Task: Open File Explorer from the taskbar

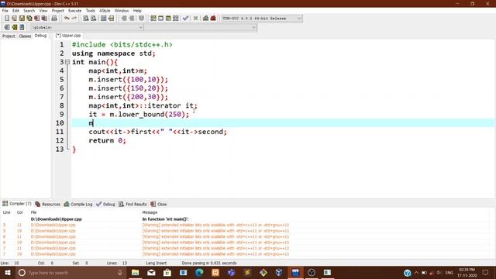Action: pyautogui.click(x=136, y=273)
